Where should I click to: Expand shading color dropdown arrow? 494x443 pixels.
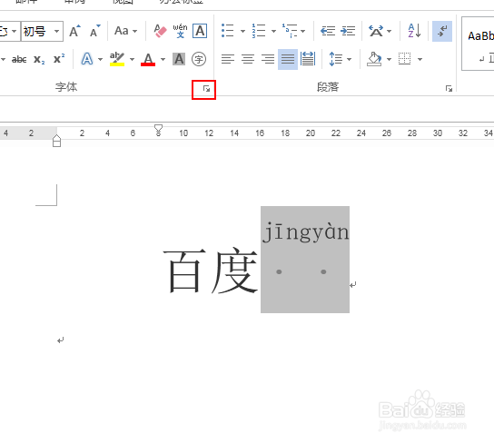tap(389, 59)
